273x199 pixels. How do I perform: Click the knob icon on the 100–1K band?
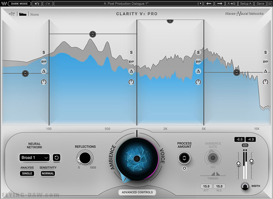[x=131, y=82]
